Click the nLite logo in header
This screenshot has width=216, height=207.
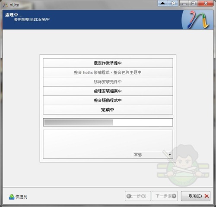[x=198, y=20]
